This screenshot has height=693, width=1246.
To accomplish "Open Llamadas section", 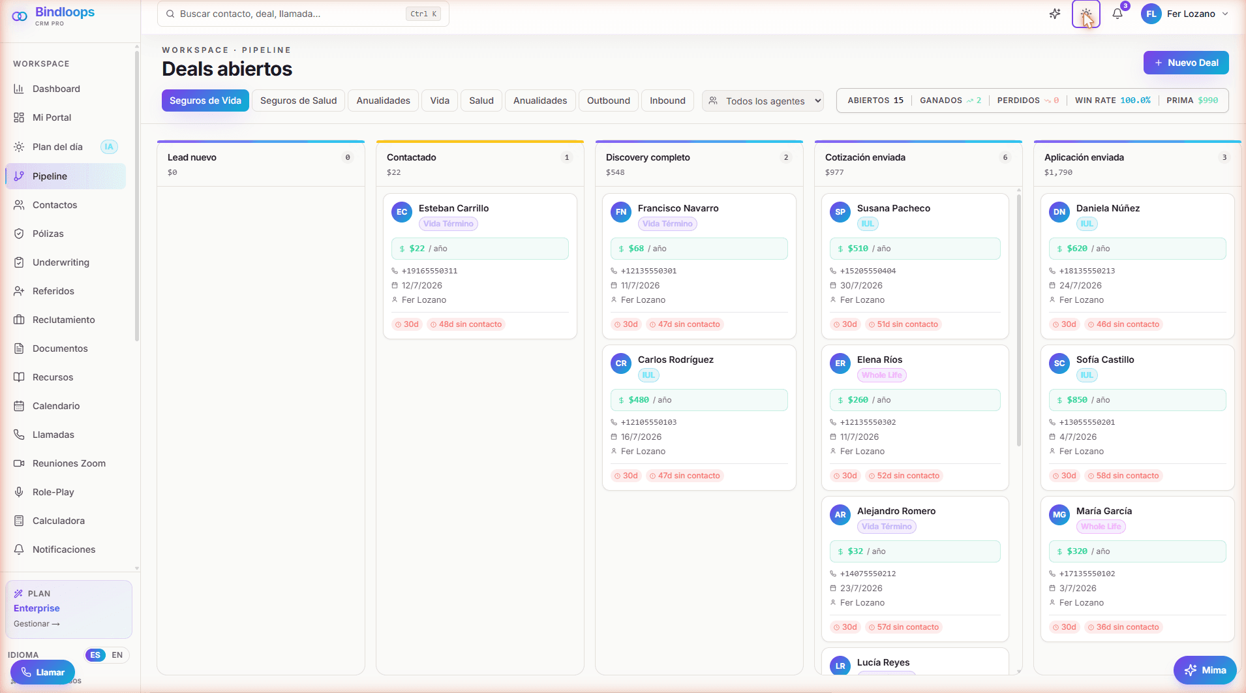I will 65,435.
